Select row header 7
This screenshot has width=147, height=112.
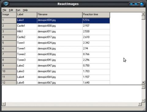click(9, 55)
